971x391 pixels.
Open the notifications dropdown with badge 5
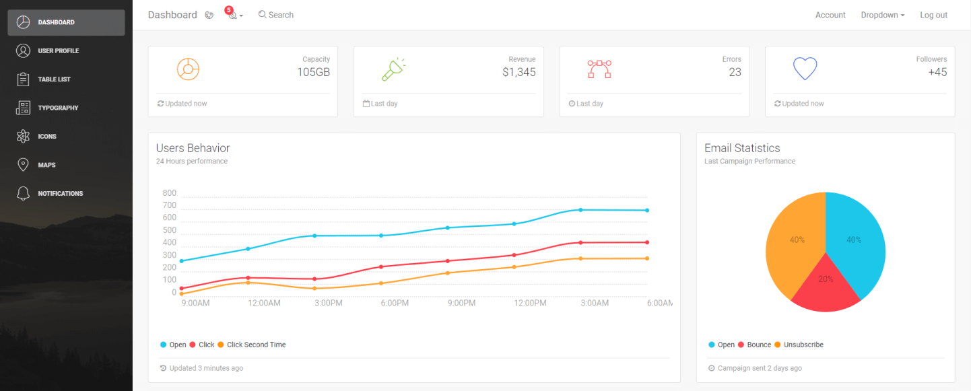coord(234,14)
